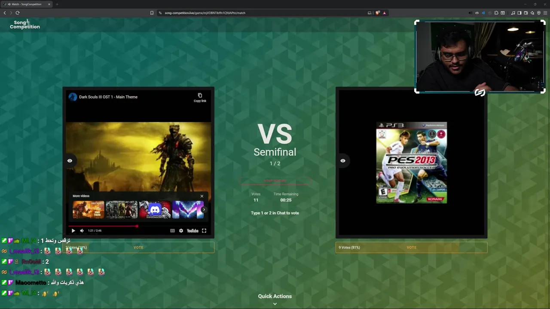Click the '9 Votes (81%)' label
This screenshot has height=309, width=550.
(x=349, y=247)
